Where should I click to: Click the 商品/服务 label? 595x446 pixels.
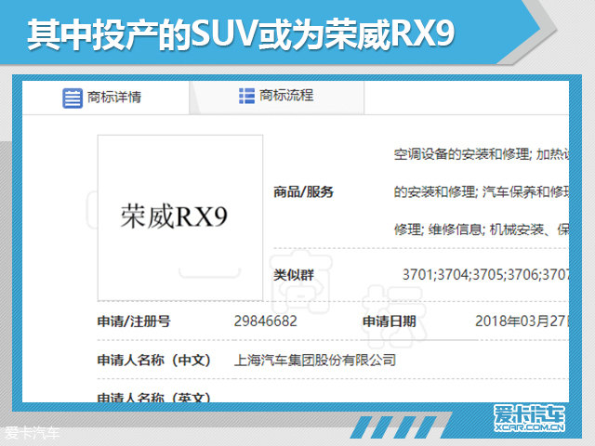303,192
